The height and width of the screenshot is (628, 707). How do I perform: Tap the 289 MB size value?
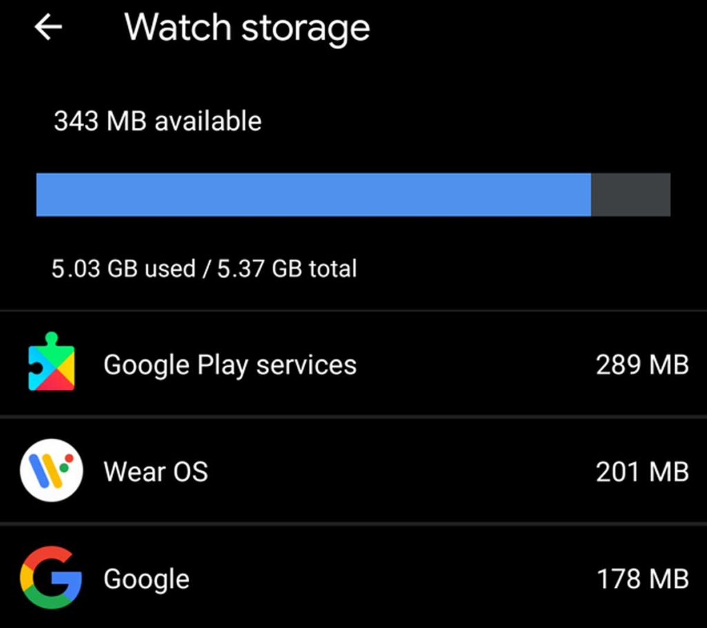(642, 365)
